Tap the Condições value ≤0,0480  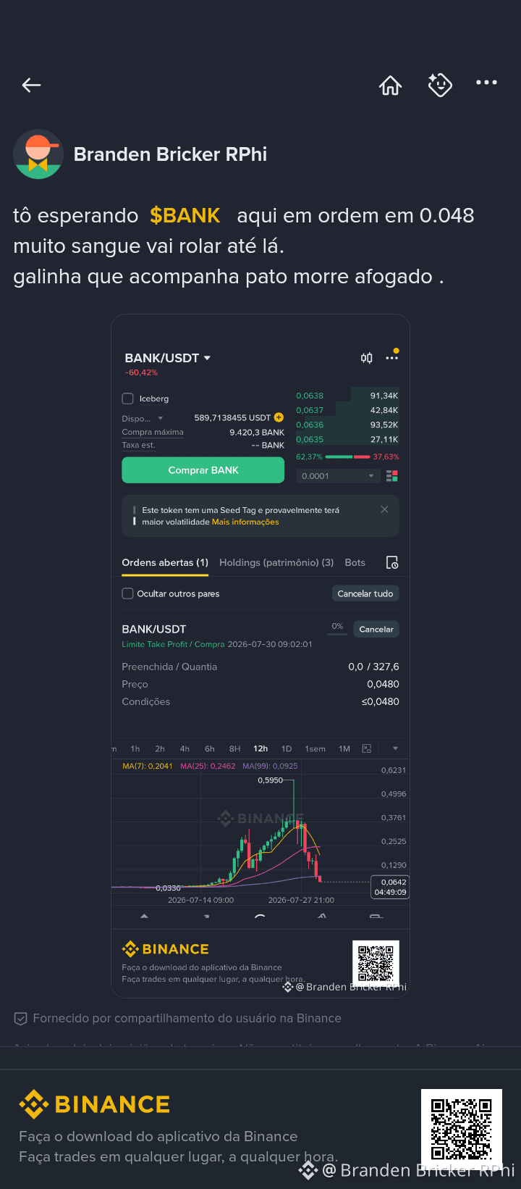click(381, 701)
